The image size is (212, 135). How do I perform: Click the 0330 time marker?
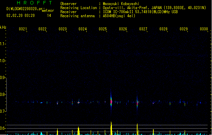click(204, 29)
